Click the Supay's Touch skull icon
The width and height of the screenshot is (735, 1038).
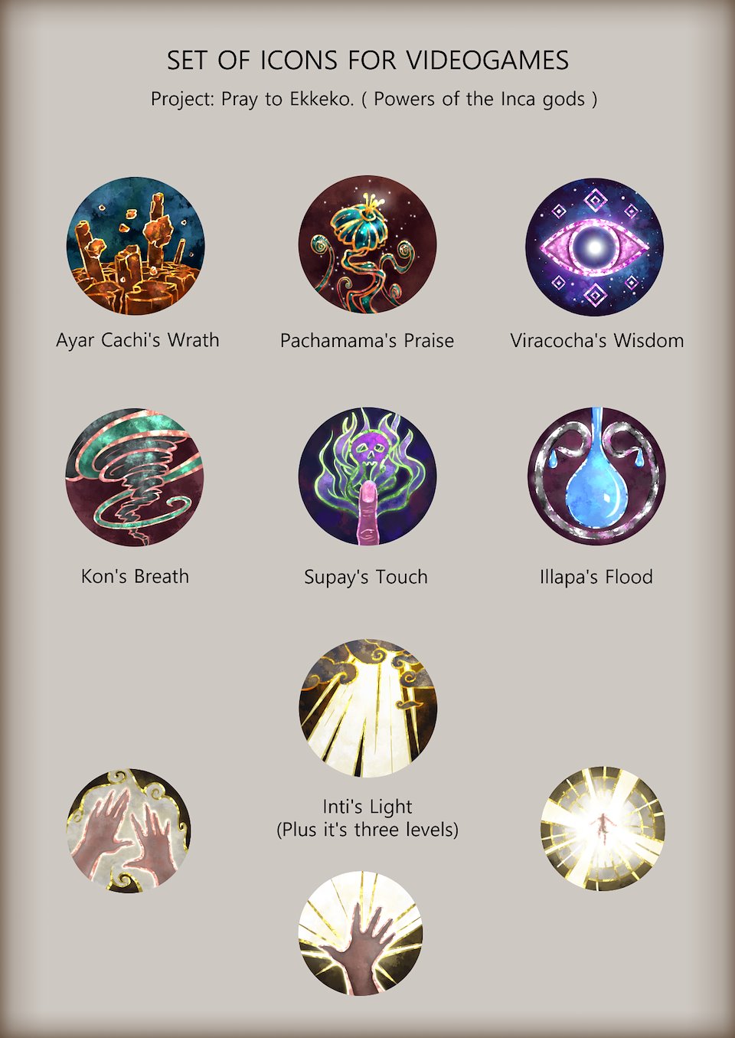[367, 476]
